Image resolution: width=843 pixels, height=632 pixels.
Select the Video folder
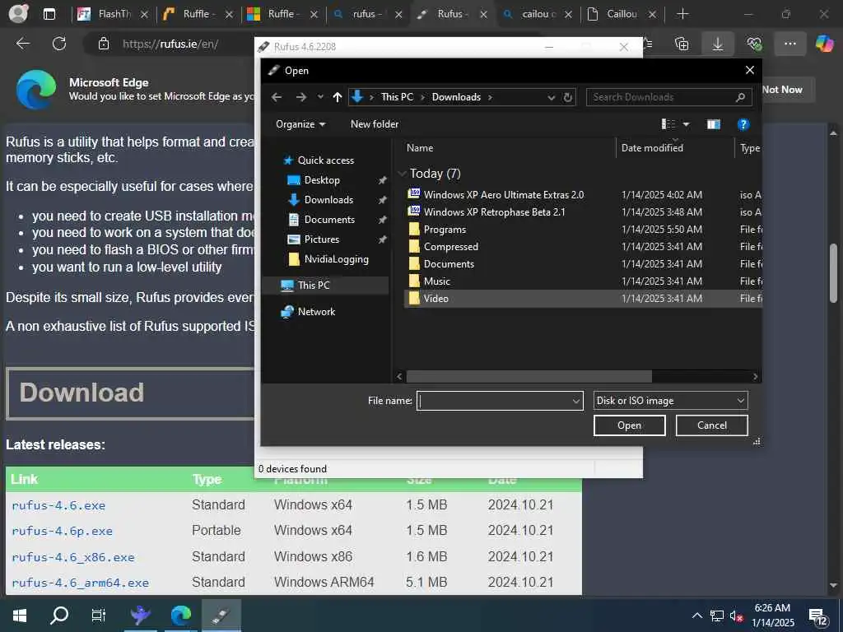click(x=435, y=298)
